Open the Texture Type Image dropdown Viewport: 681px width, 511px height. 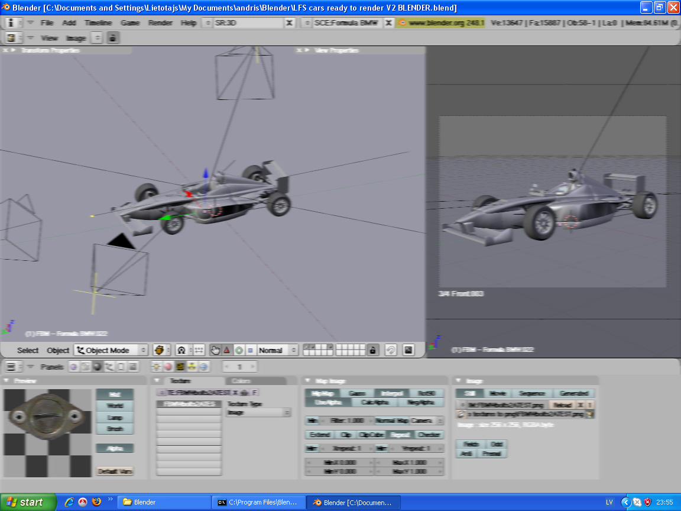point(258,412)
